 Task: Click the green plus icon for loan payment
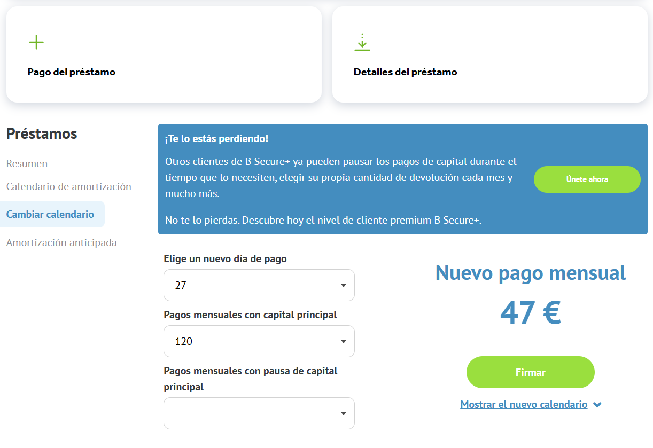coord(36,42)
